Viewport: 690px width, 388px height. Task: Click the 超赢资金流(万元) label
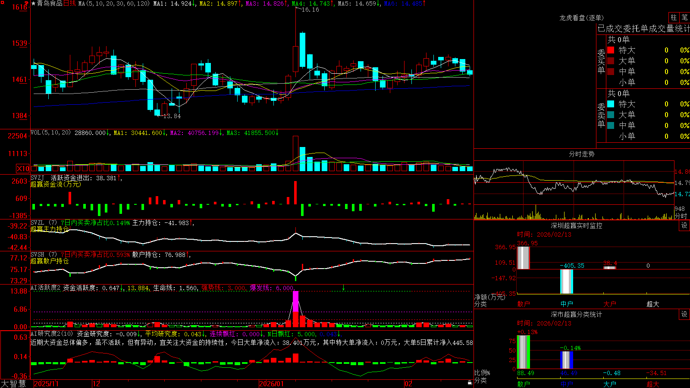[56, 184]
